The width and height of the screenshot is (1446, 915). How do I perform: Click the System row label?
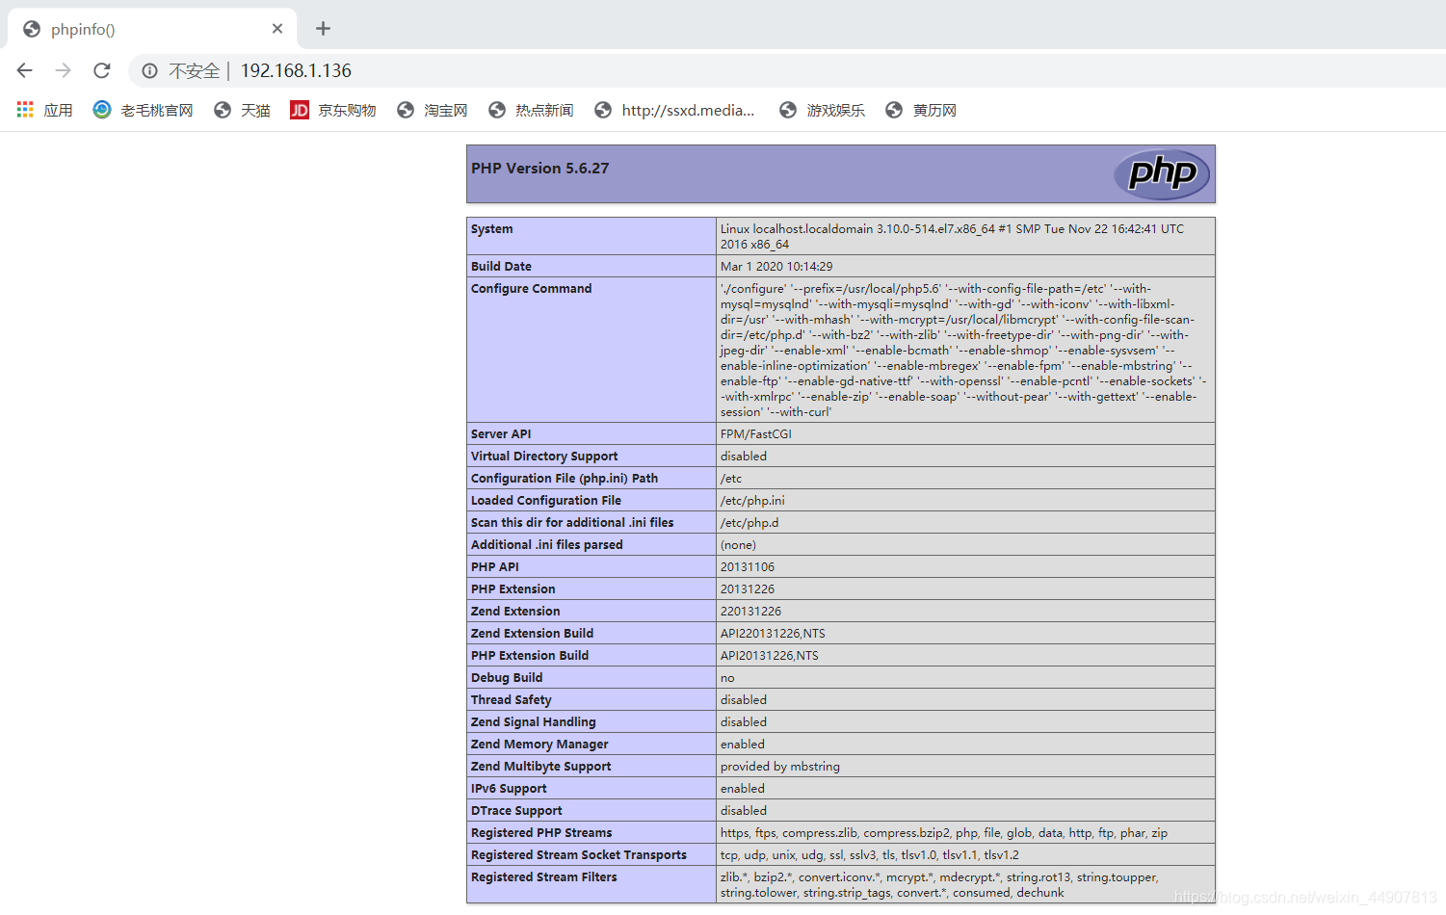(492, 229)
